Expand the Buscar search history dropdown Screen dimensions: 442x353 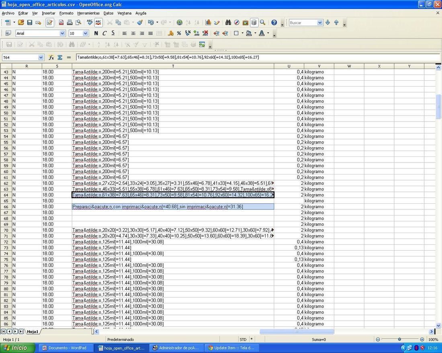(x=320, y=23)
